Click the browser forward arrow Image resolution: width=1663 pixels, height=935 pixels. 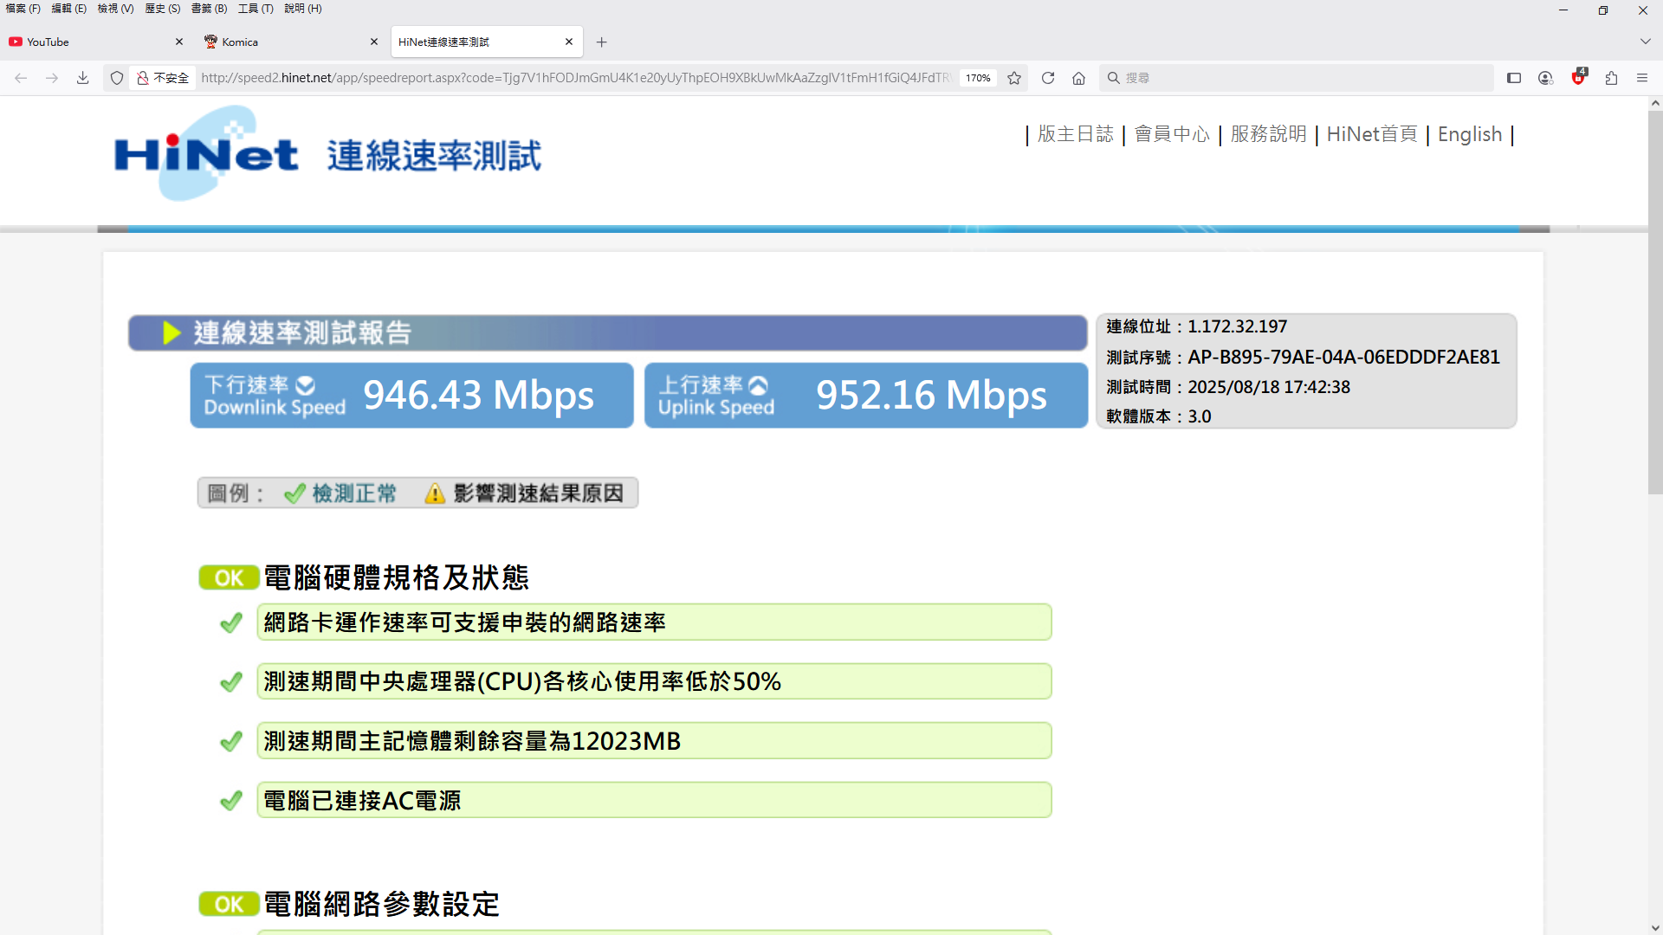click(52, 78)
